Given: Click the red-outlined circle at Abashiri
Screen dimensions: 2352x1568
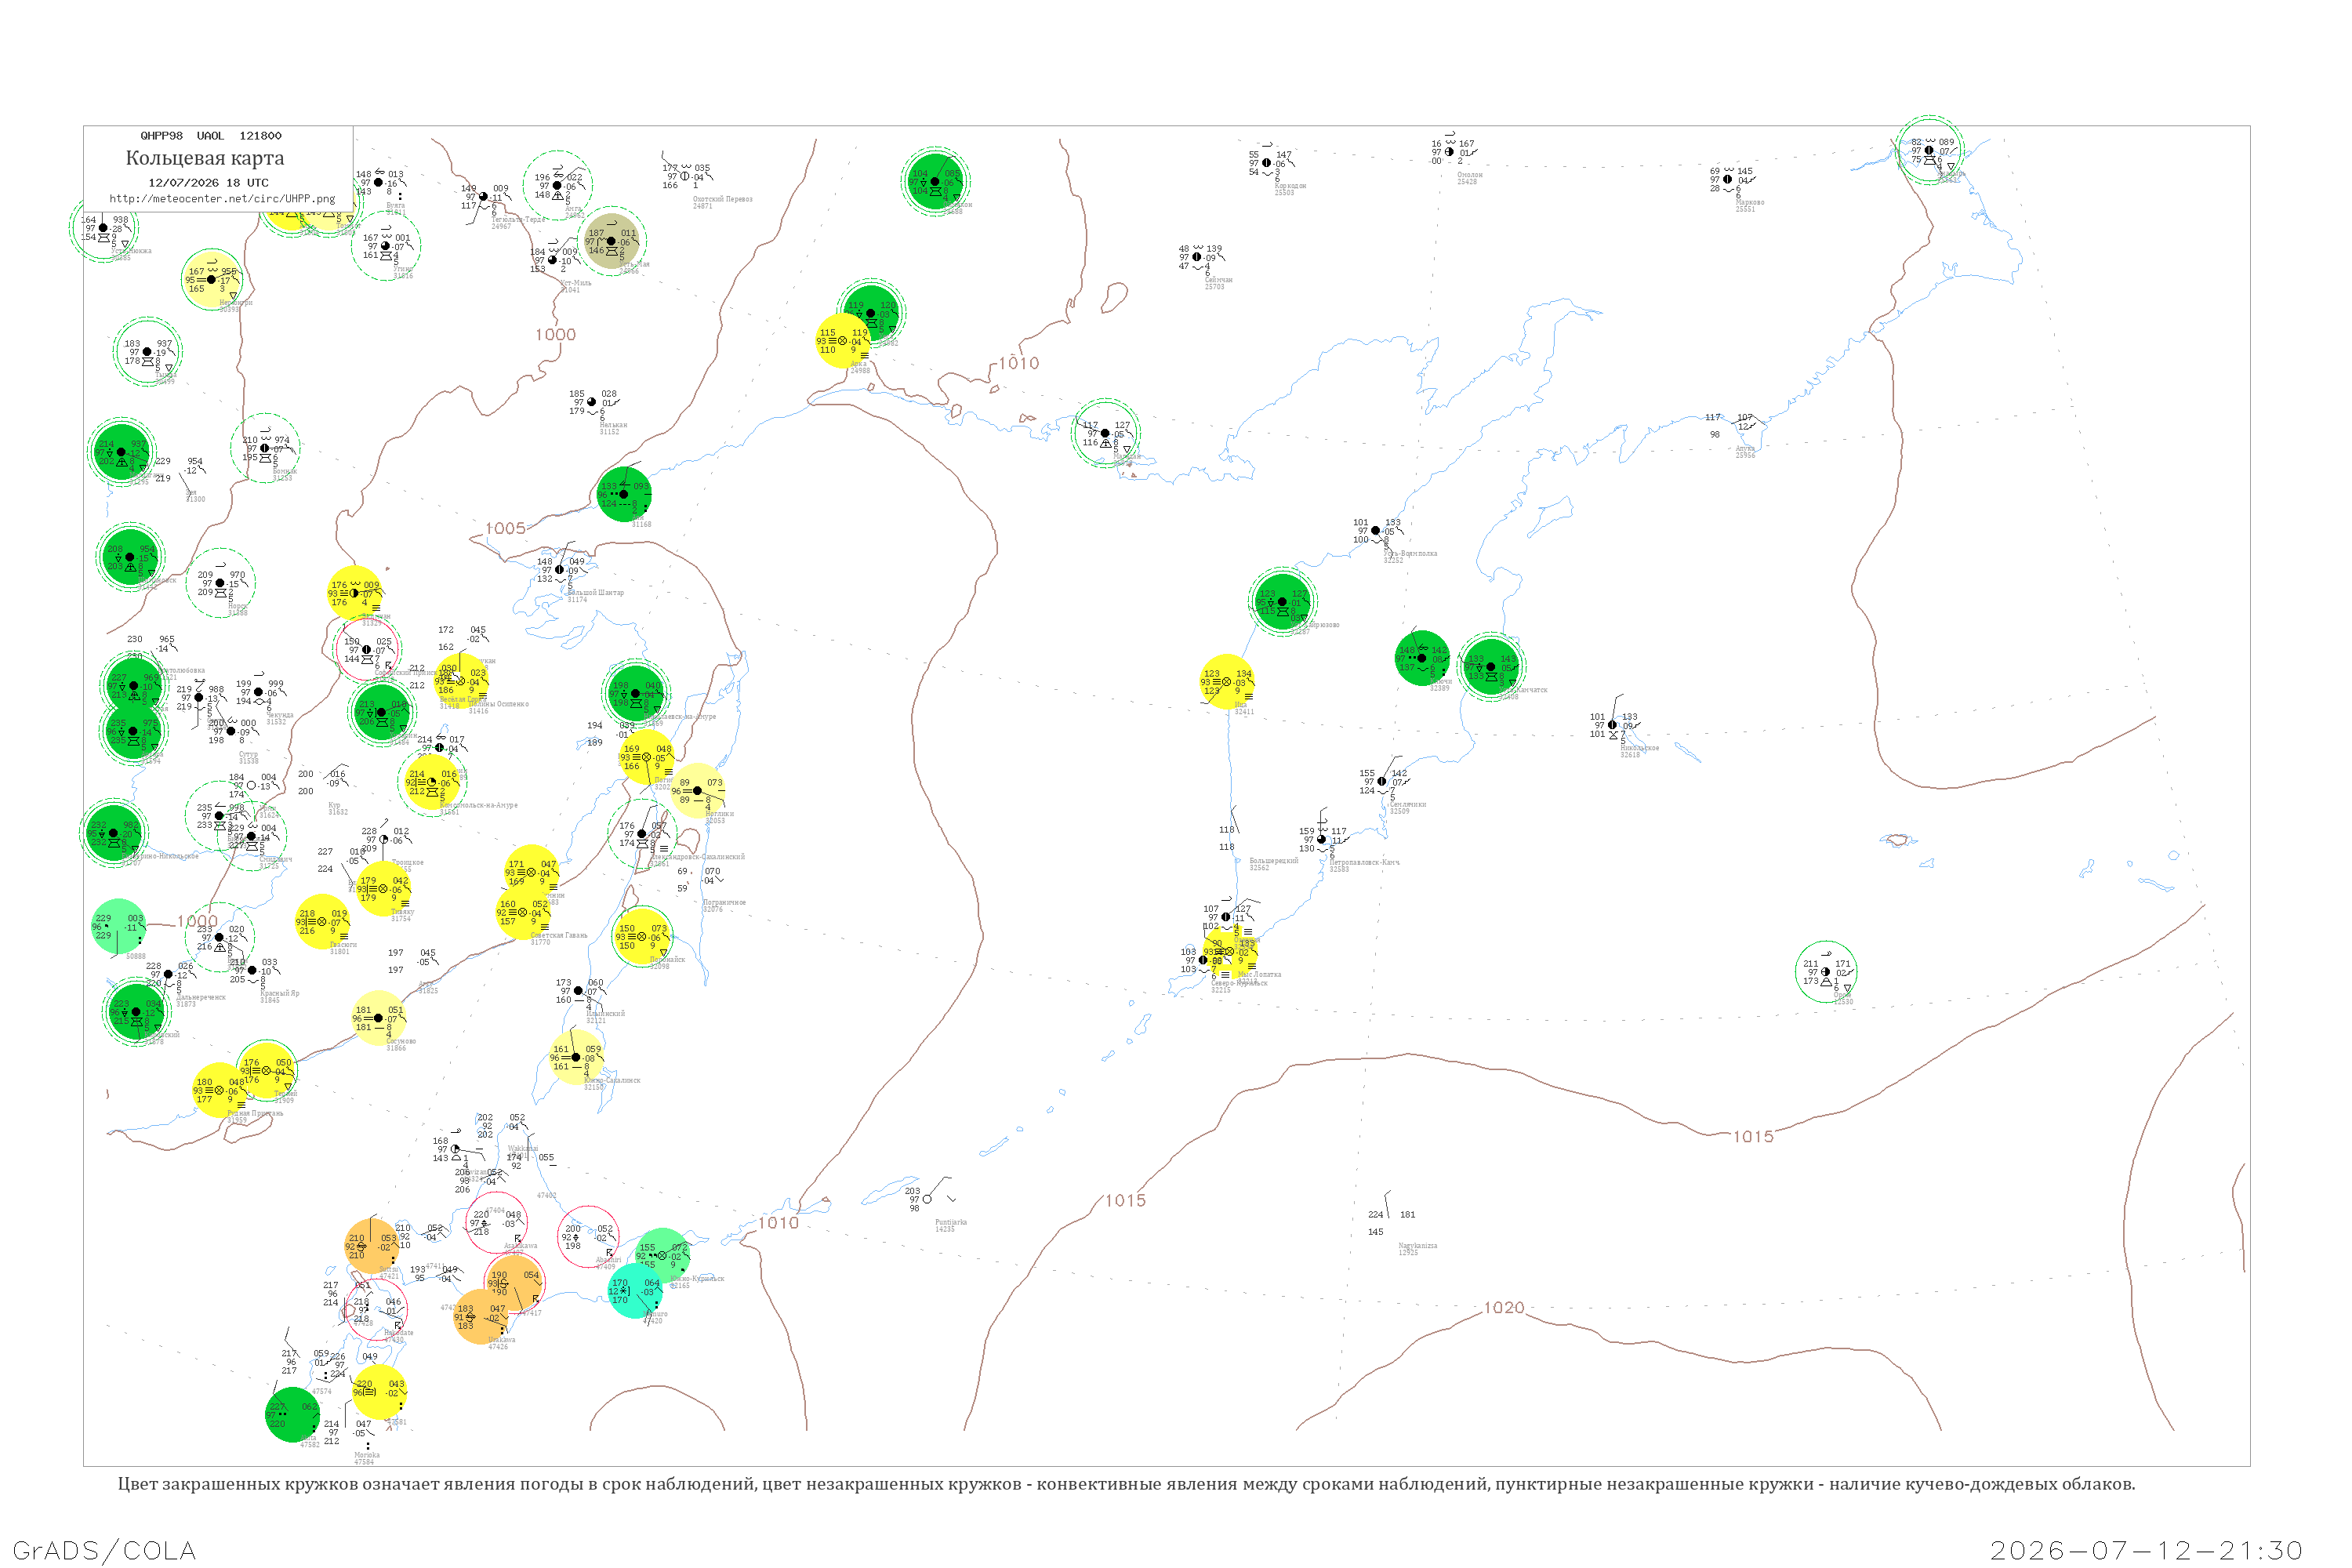Looking at the screenshot, I should click(588, 1237).
